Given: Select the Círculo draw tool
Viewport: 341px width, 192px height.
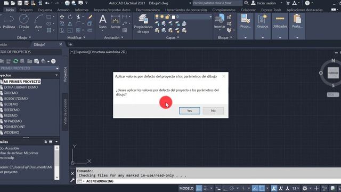Looking at the screenshot, I should click(23, 22).
